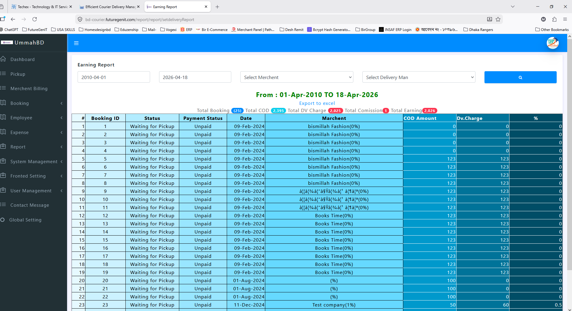Reload the page with the refresh icon
This screenshot has width=572, height=311.
(x=35, y=19)
